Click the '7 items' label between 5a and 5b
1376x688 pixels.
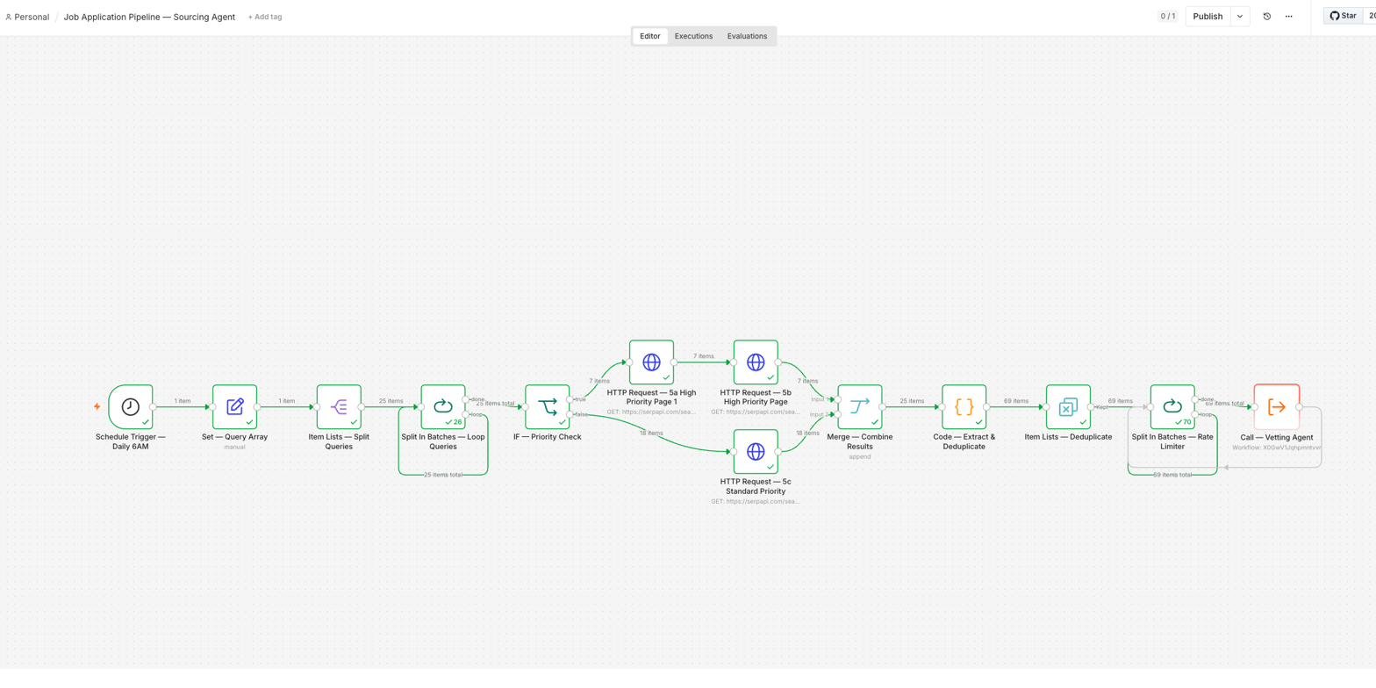(703, 356)
